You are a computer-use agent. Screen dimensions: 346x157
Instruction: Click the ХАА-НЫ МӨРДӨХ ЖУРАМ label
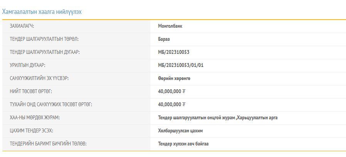click(35, 118)
